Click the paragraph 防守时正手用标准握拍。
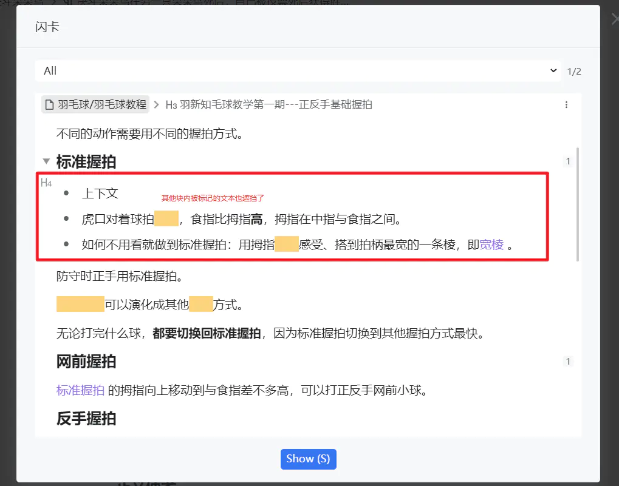 click(x=120, y=276)
